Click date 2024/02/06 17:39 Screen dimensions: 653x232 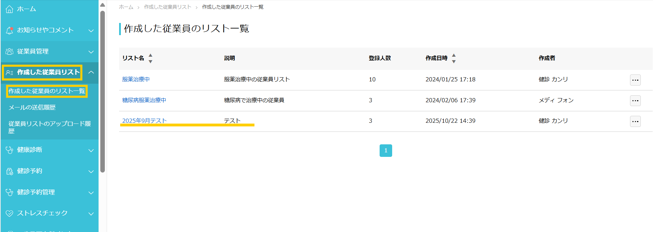pos(451,100)
